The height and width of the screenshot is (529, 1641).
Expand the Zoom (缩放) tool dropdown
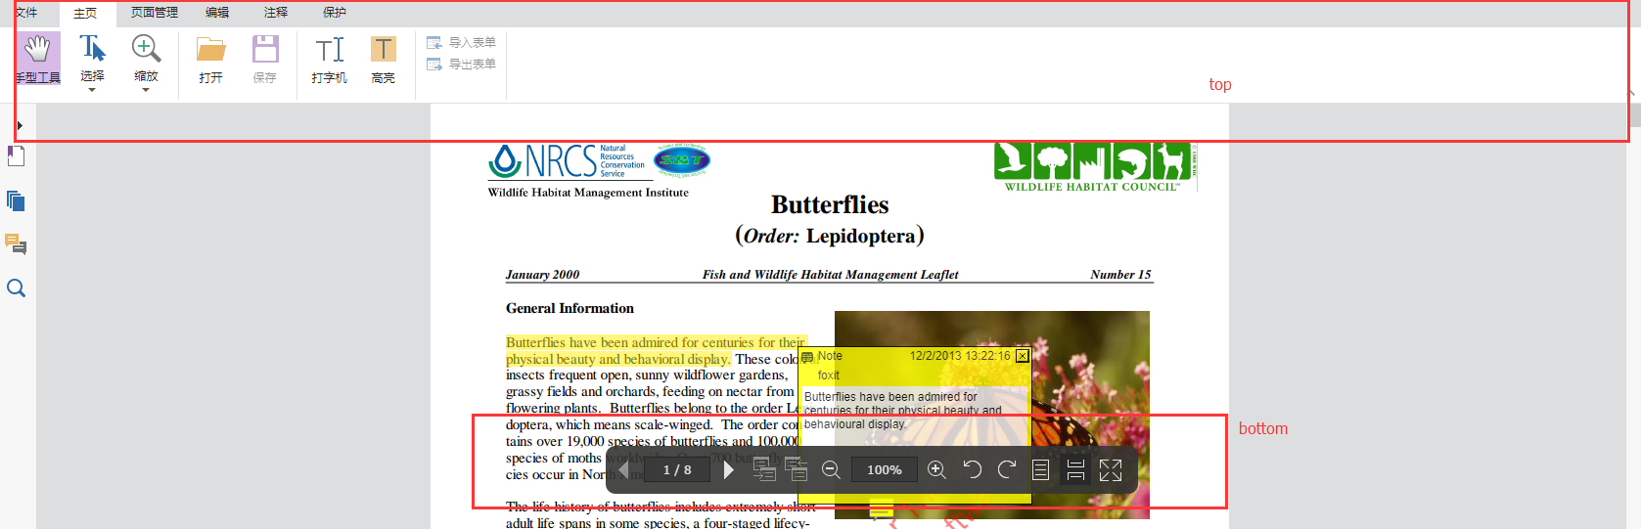pos(146,90)
